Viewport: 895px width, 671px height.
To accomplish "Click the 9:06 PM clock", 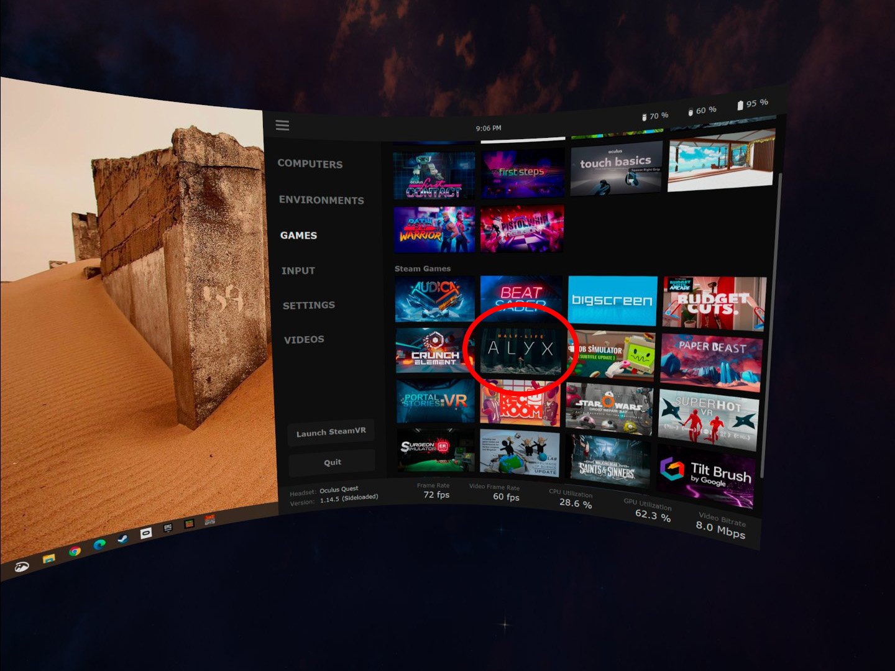I will pos(489,128).
